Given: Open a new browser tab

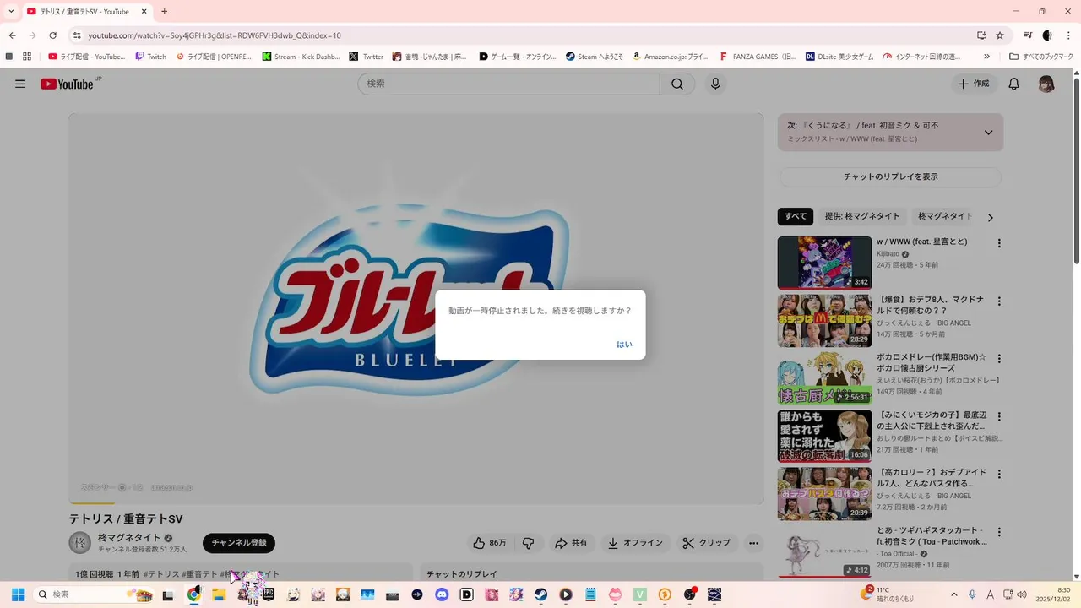Looking at the screenshot, I should (x=164, y=11).
